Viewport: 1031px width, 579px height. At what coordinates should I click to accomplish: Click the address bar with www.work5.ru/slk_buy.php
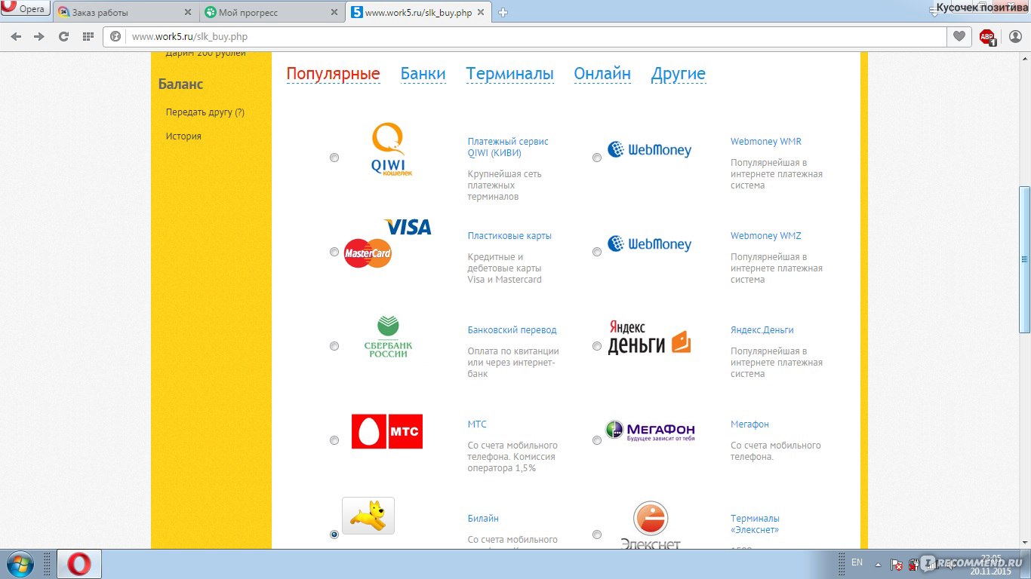pyautogui.click(x=525, y=36)
